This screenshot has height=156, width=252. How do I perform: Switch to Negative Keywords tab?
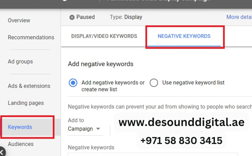pos(184,36)
